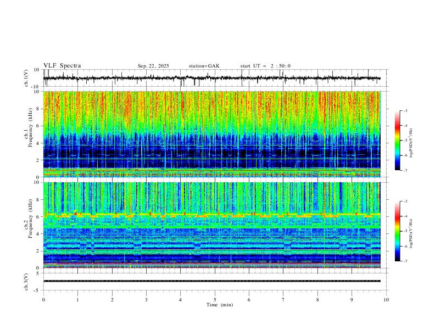Click the 'start UT = 2 : 50: 0' text
435x336 pixels.
pyautogui.click(x=265, y=66)
